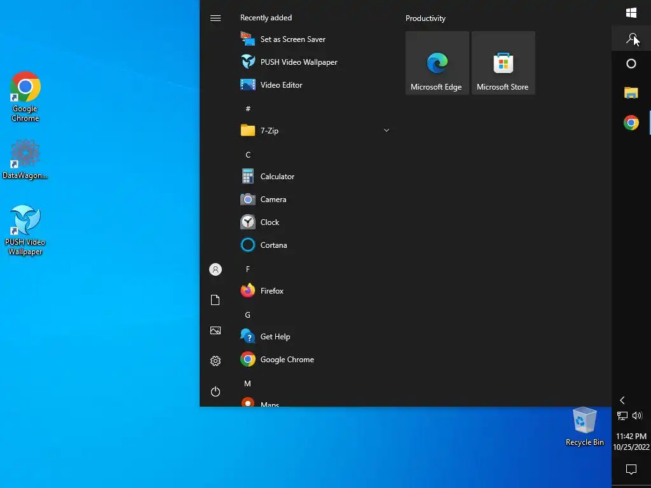This screenshot has width=651, height=488.
Task: Open Power options in Start
Action: [x=216, y=391]
